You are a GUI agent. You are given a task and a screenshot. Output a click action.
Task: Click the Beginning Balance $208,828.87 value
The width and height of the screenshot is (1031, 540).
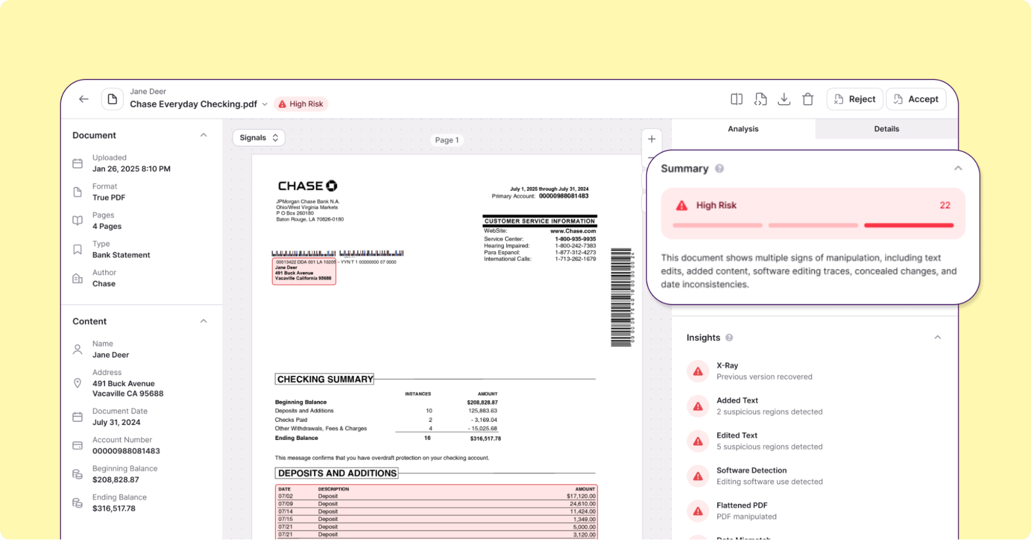click(x=116, y=480)
